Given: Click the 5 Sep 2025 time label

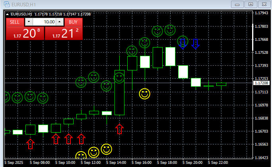Looking at the screenshot, I should (14, 163).
